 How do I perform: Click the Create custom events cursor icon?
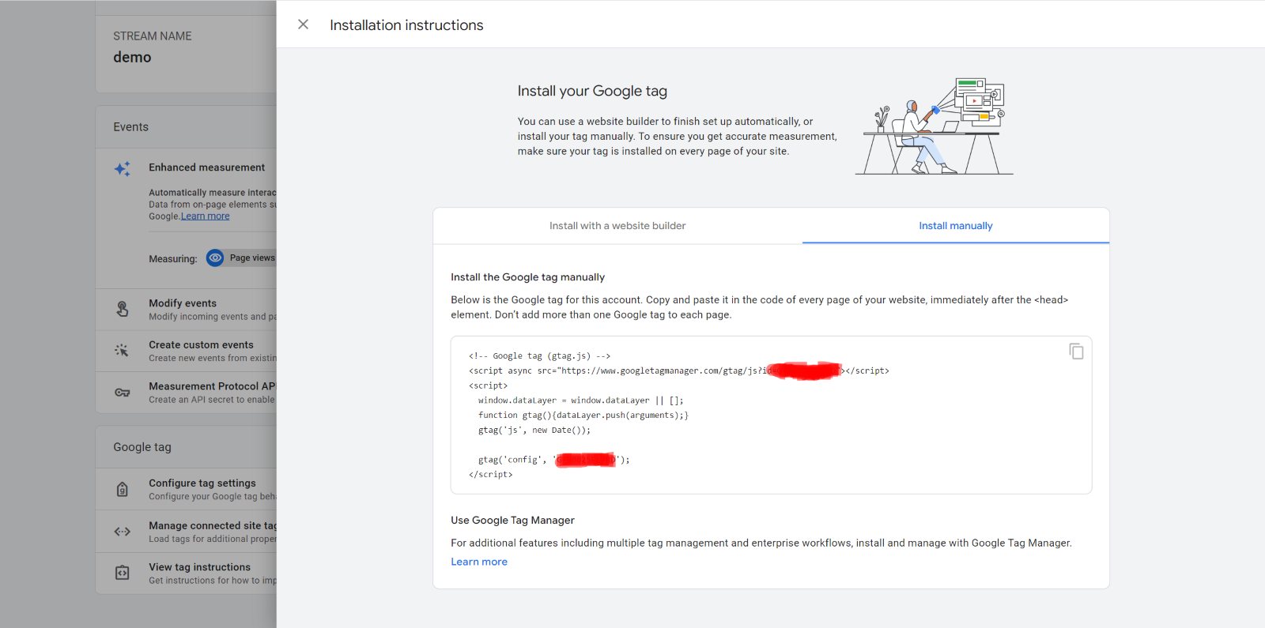pyautogui.click(x=122, y=351)
